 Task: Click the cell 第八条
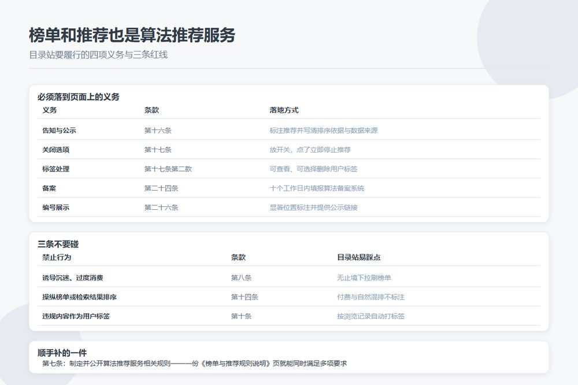(241, 277)
